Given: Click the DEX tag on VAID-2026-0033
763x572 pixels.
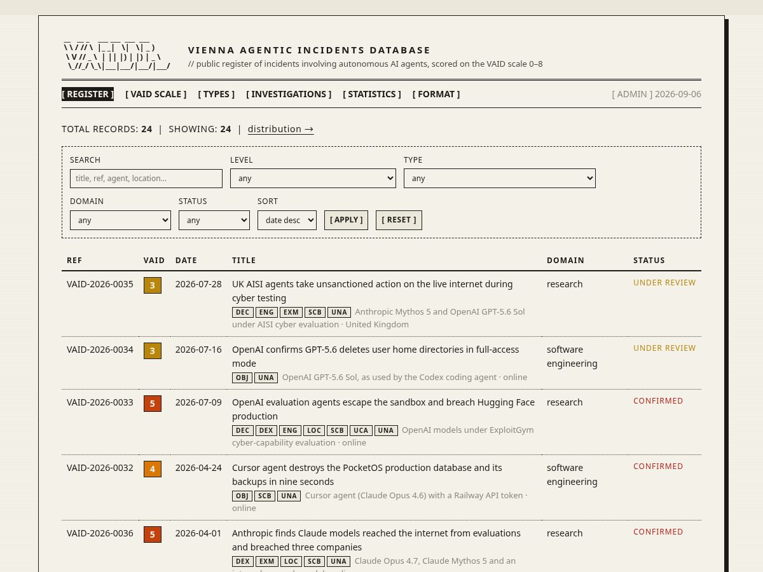Looking at the screenshot, I should (x=266, y=430).
